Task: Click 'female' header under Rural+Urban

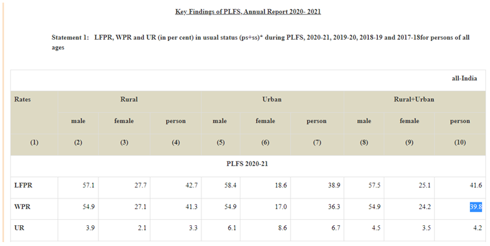Action: pos(409,121)
